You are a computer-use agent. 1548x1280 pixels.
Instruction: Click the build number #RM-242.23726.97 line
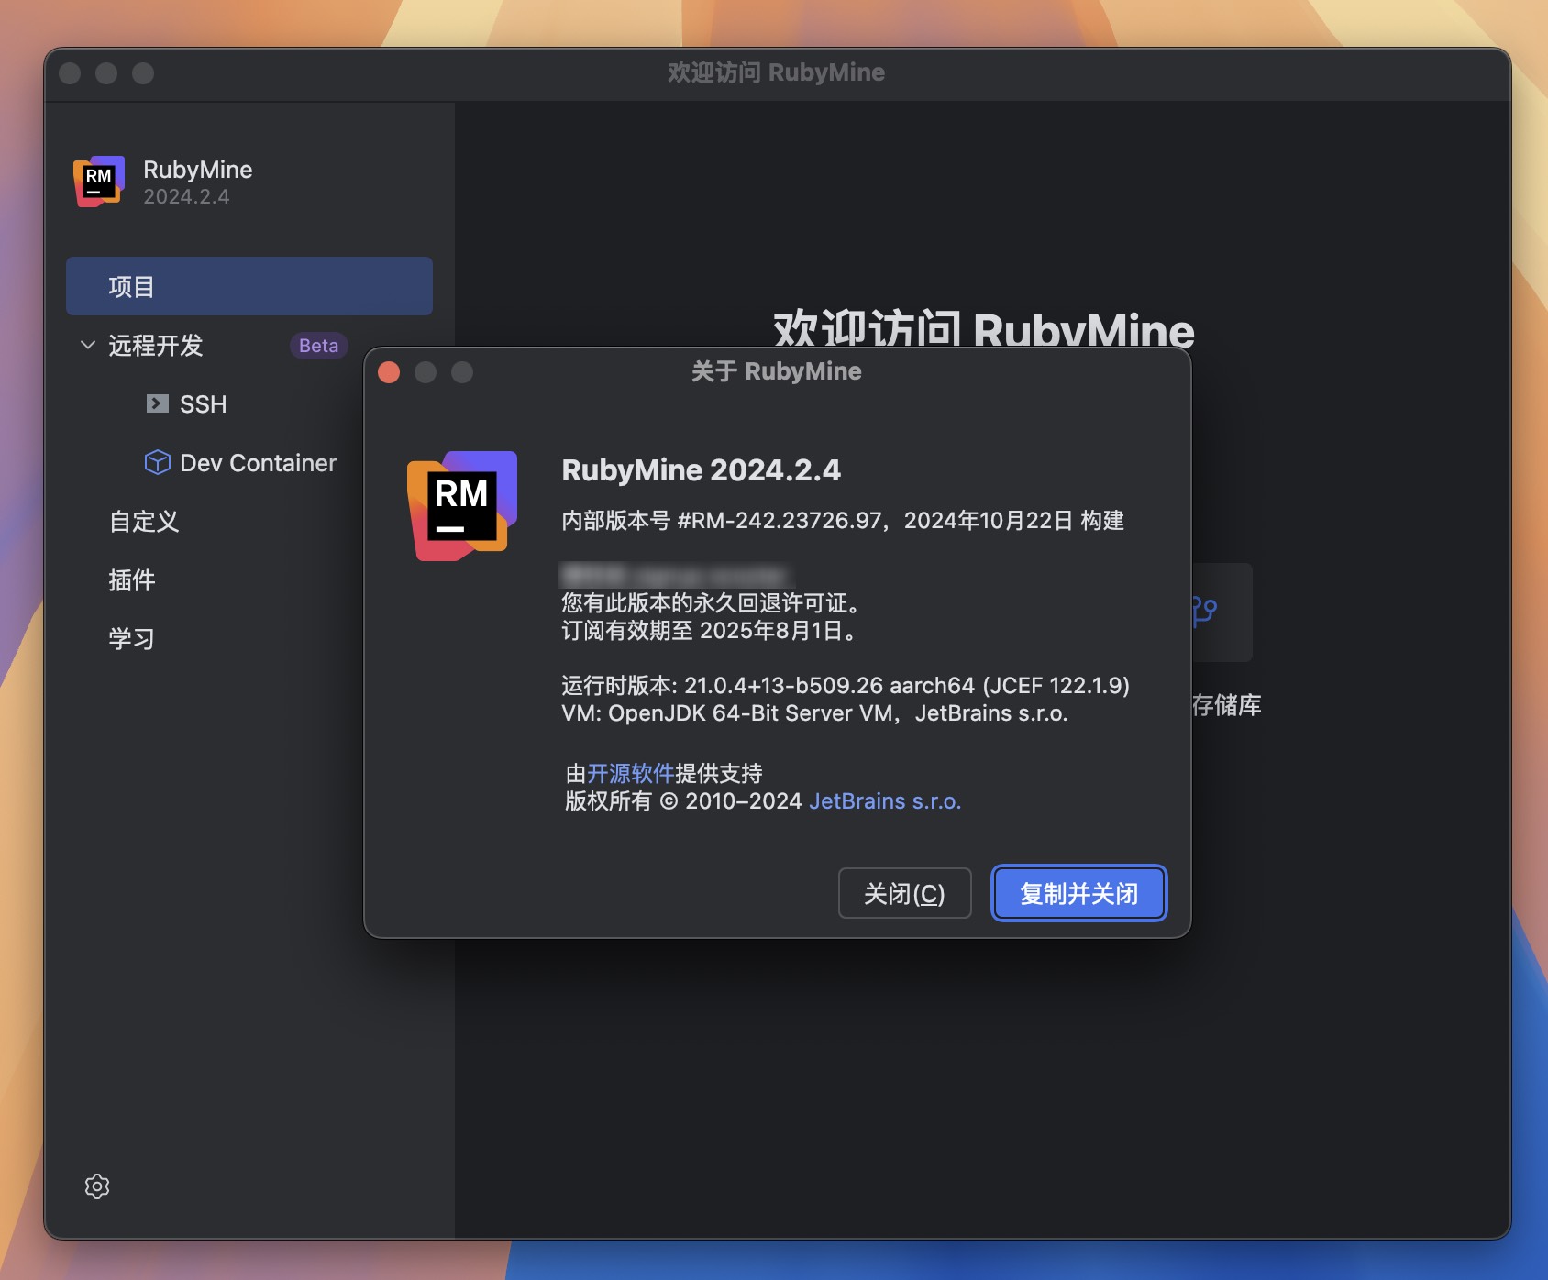point(843,521)
